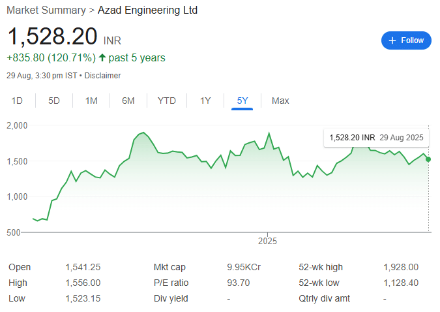Viewport: 440px width, 312px height.
Task: Click the 52-wk high label
Action: (x=321, y=267)
